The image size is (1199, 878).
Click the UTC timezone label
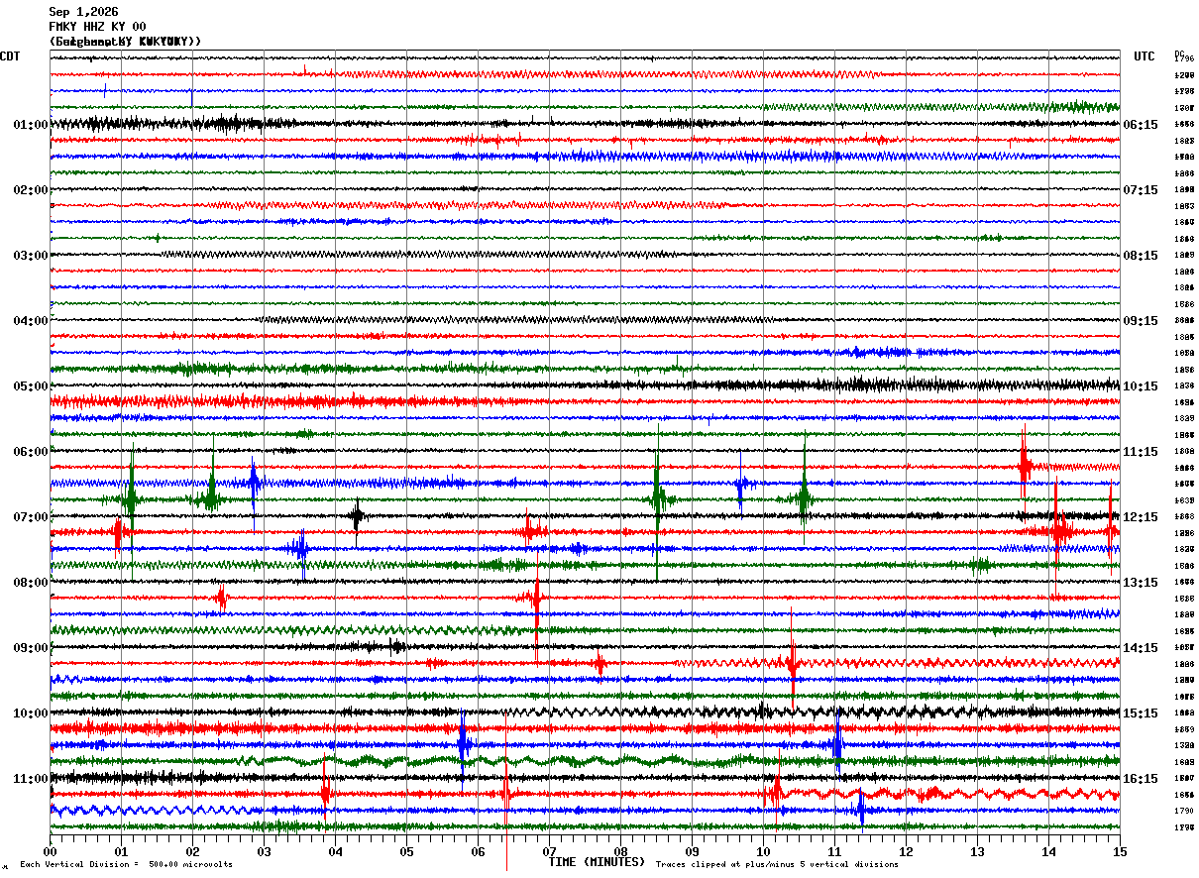(x=1144, y=56)
